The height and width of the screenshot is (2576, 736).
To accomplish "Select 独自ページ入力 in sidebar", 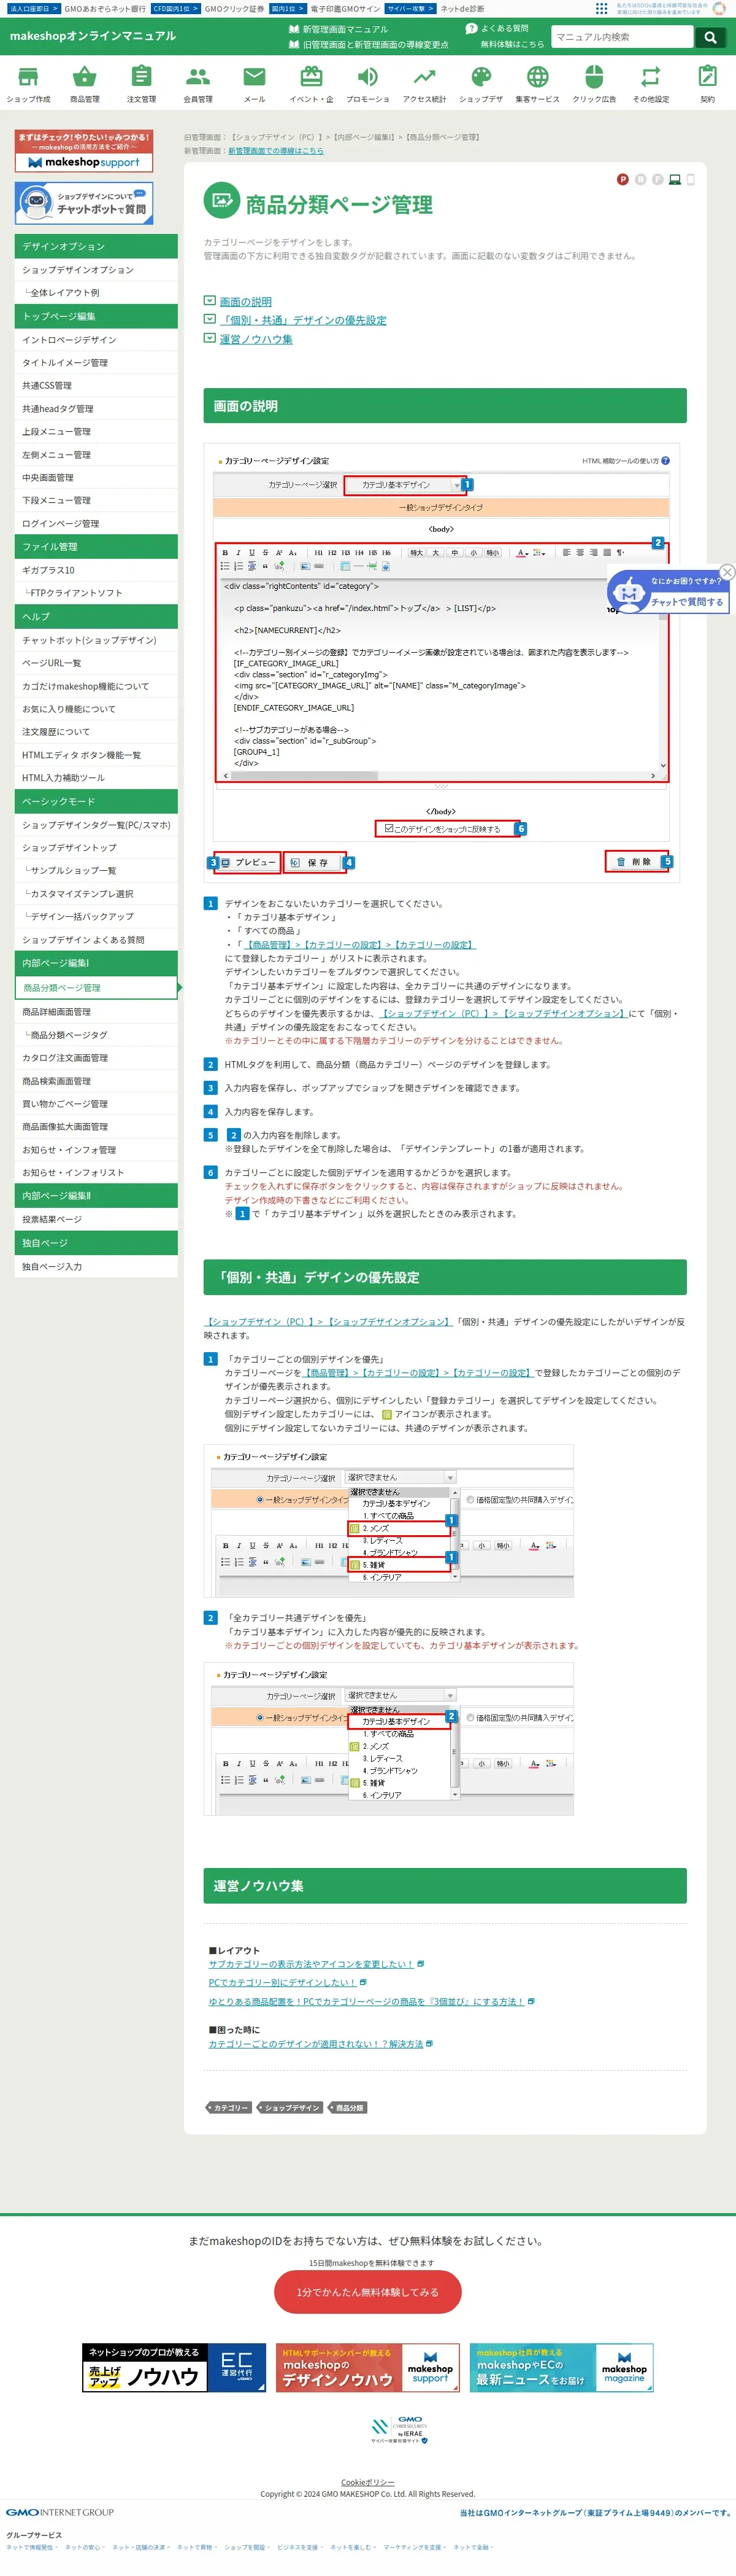I will 96,1266.
